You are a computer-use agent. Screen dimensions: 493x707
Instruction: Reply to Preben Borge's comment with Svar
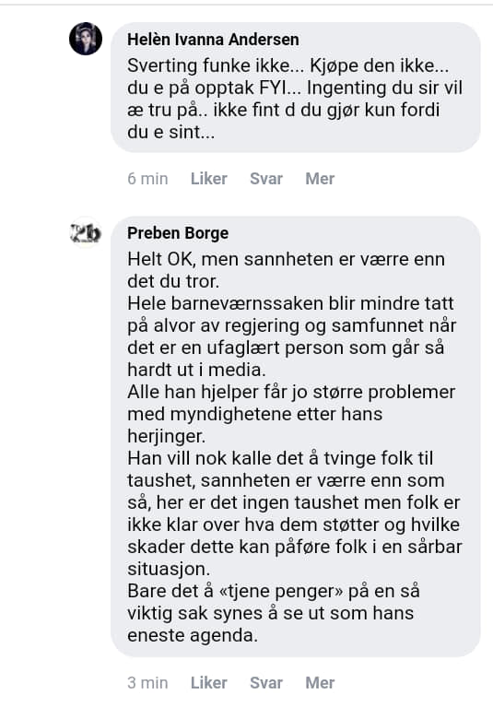click(x=266, y=683)
